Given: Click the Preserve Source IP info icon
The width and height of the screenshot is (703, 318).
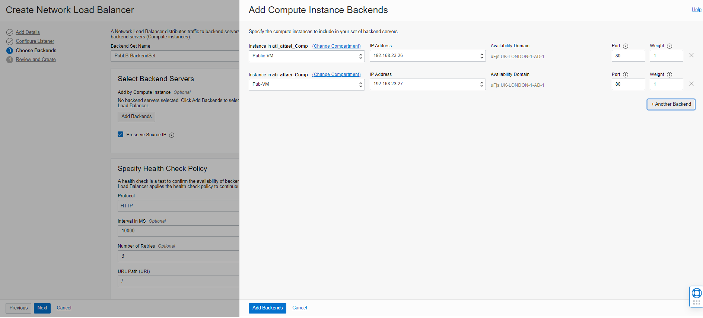Looking at the screenshot, I should [172, 135].
